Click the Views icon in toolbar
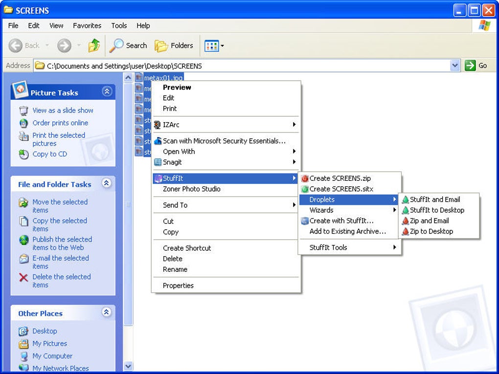The width and height of the screenshot is (499, 374). click(212, 46)
